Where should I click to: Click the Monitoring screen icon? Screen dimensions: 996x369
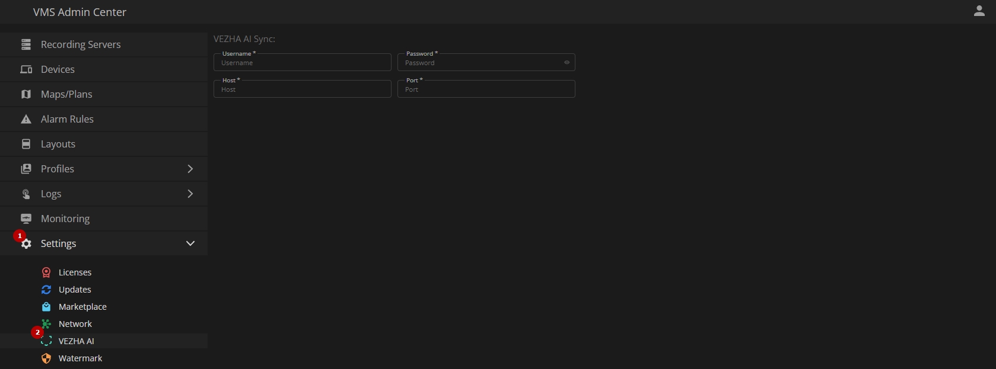[x=26, y=219]
